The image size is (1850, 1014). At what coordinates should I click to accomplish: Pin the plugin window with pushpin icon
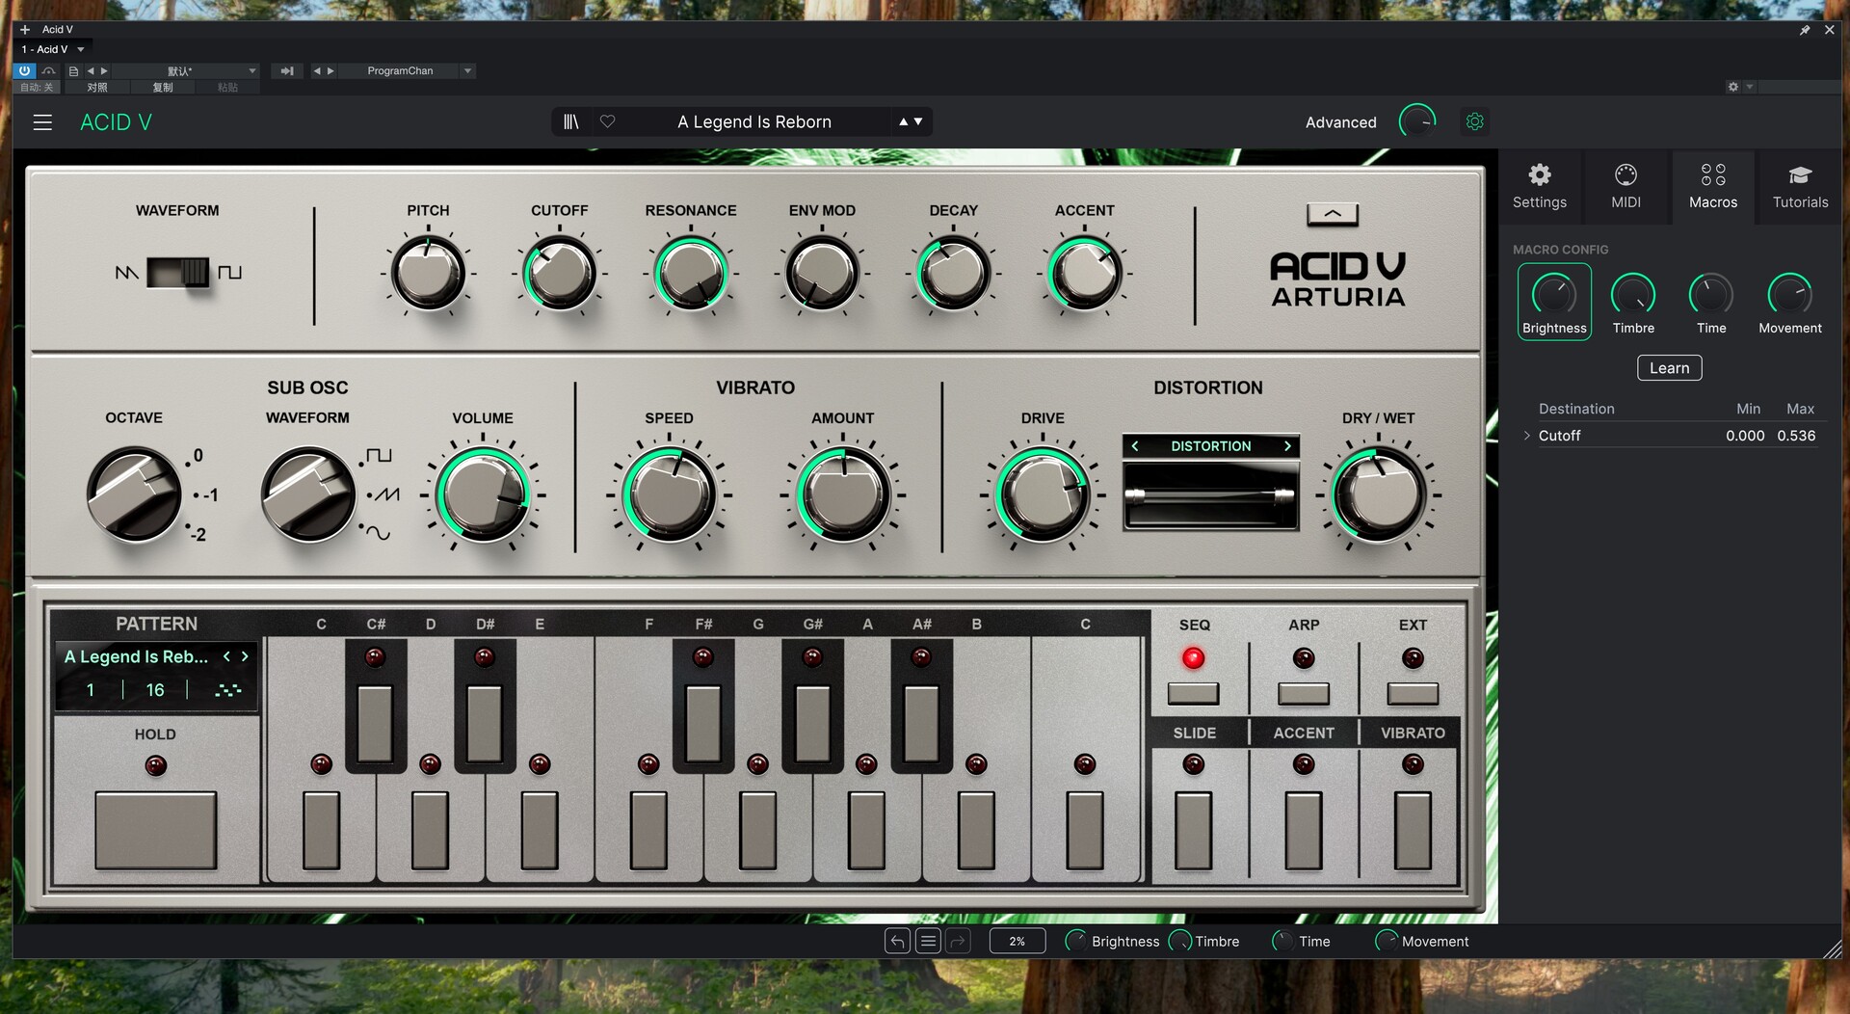[1805, 30]
